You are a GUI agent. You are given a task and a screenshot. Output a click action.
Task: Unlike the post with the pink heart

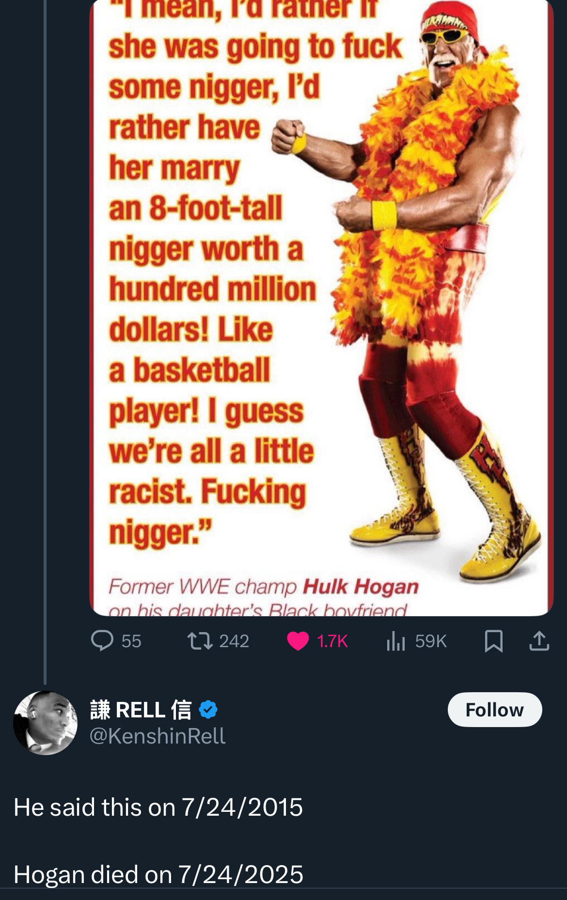pos(298,640)
